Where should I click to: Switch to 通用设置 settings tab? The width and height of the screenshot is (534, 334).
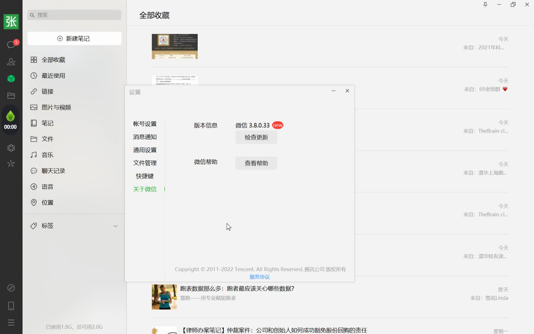point(145,150)
